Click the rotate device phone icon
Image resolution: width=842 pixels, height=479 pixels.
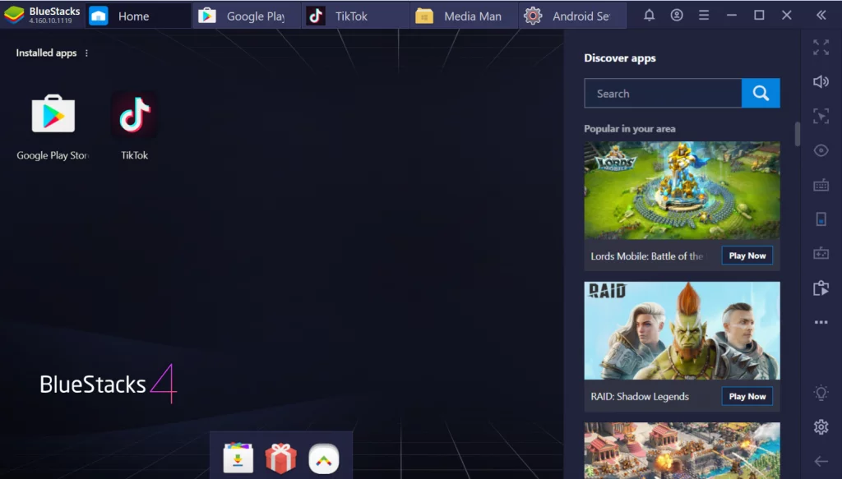coord(821,219)
